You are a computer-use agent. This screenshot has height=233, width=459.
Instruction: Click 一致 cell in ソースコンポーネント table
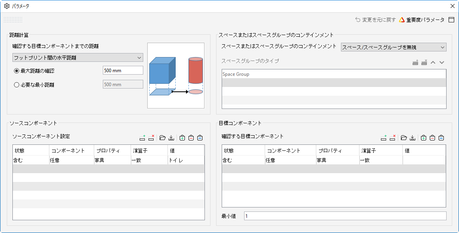149,160
